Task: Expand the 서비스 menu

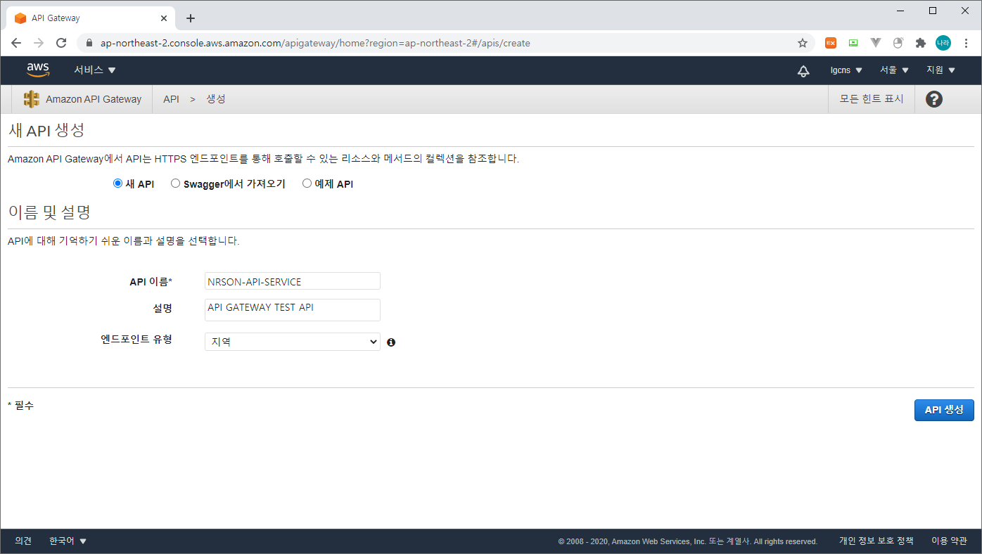Action: (95, 70)
